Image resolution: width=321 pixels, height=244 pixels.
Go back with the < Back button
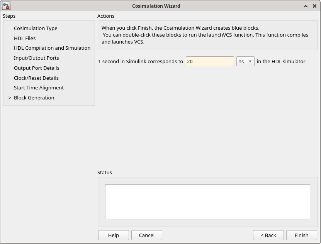tap(268, 235)
